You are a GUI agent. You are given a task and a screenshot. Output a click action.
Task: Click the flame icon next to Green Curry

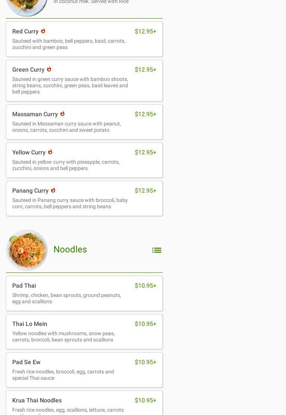point(49,69)
